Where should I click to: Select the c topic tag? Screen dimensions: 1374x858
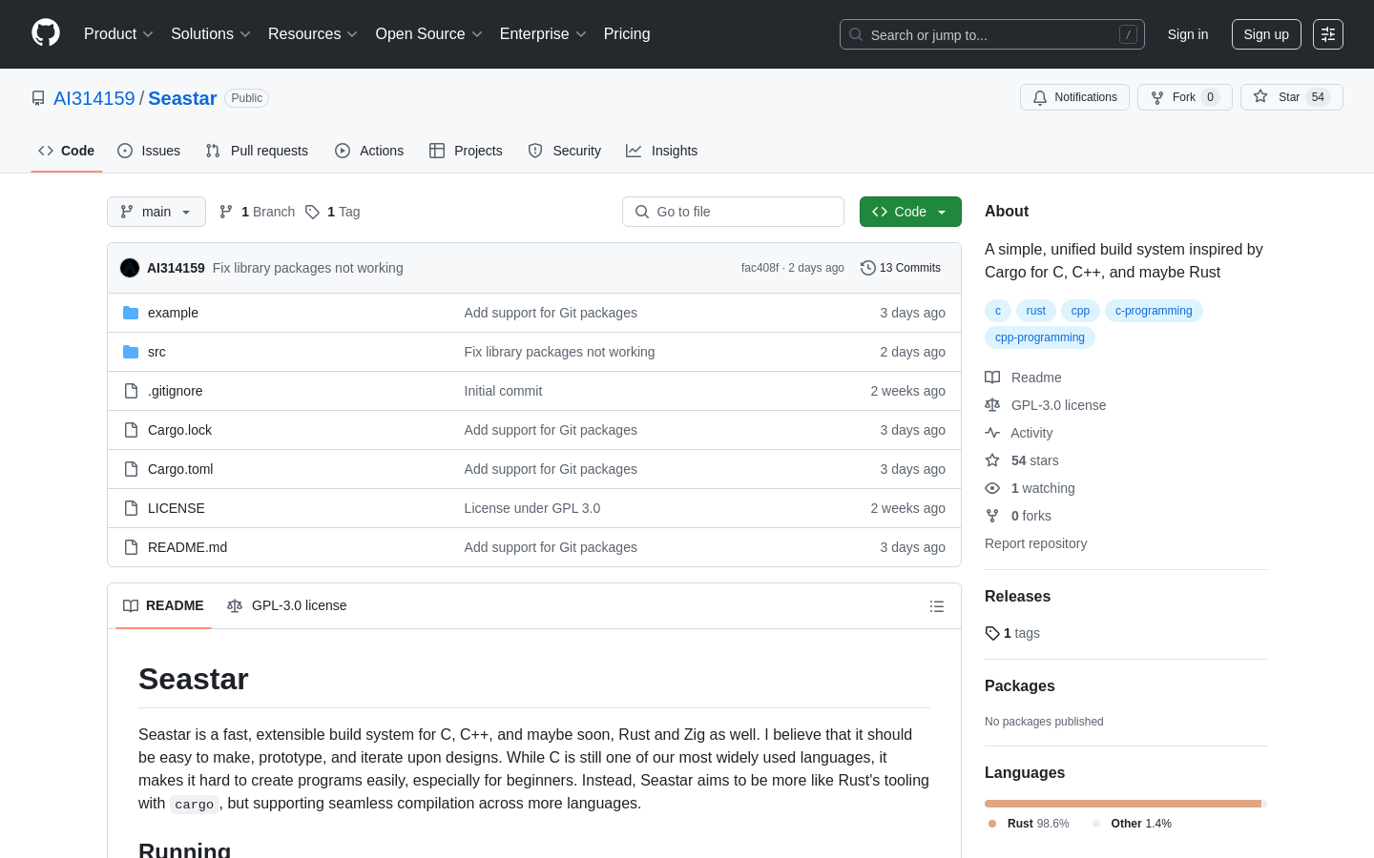(x=998, y=311)
